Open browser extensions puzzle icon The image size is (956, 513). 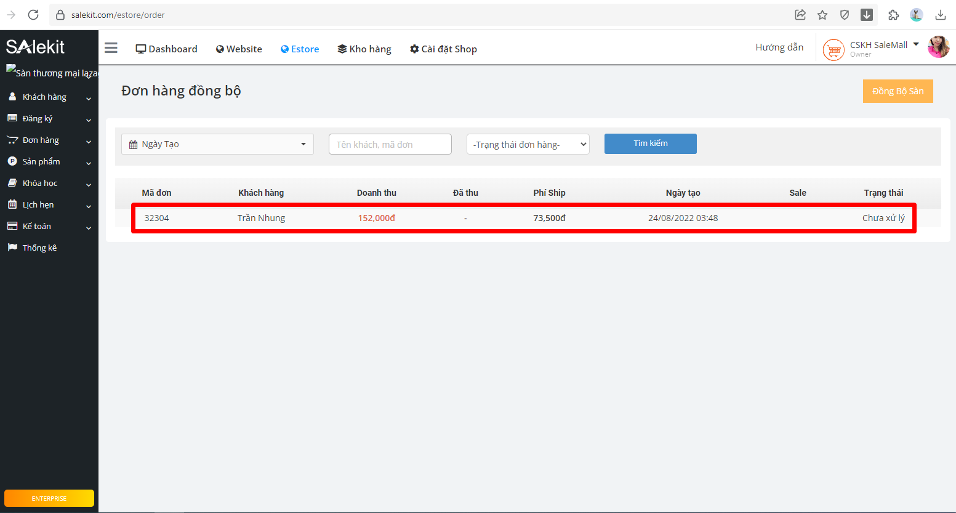[893, 15]
